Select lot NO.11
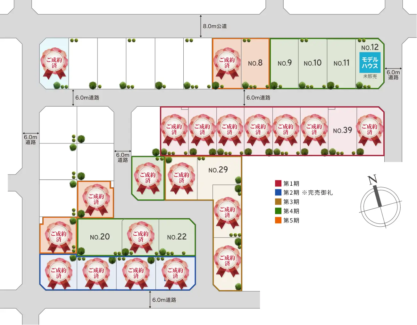Image resolution: width=417 pixels, height=325 pixels. click(x=341, y=63)
